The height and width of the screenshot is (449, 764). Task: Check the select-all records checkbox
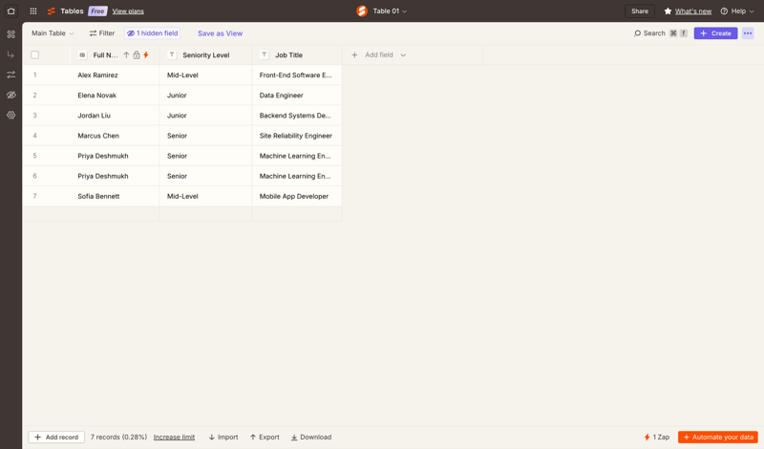click(x=35, y=55)
